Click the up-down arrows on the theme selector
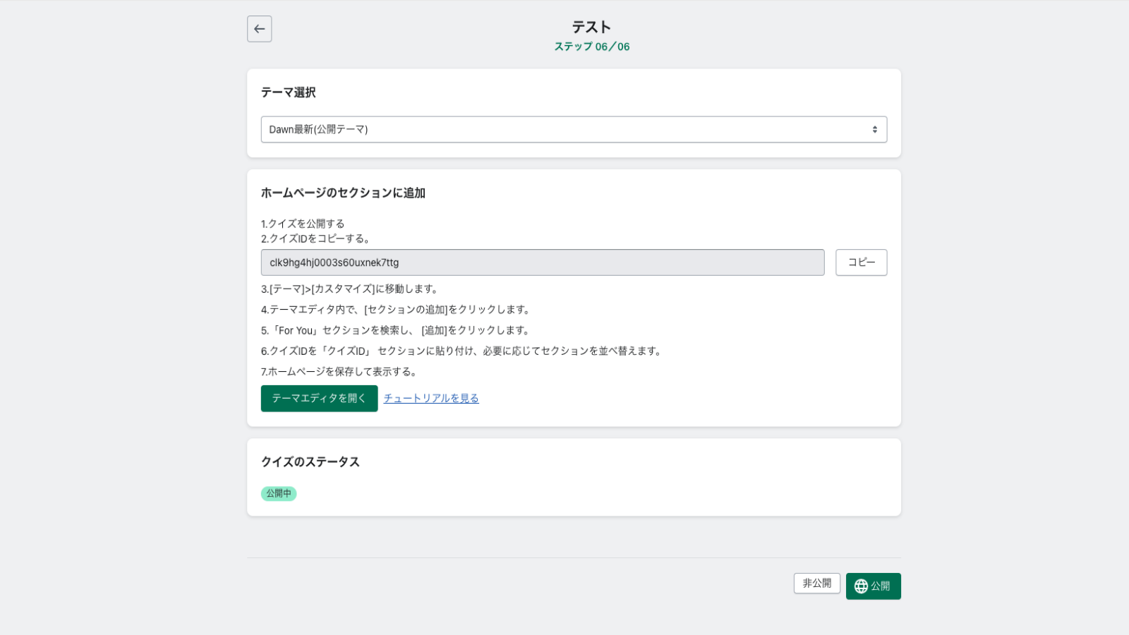The image size is (1129, 635). [x=874, y=130]
